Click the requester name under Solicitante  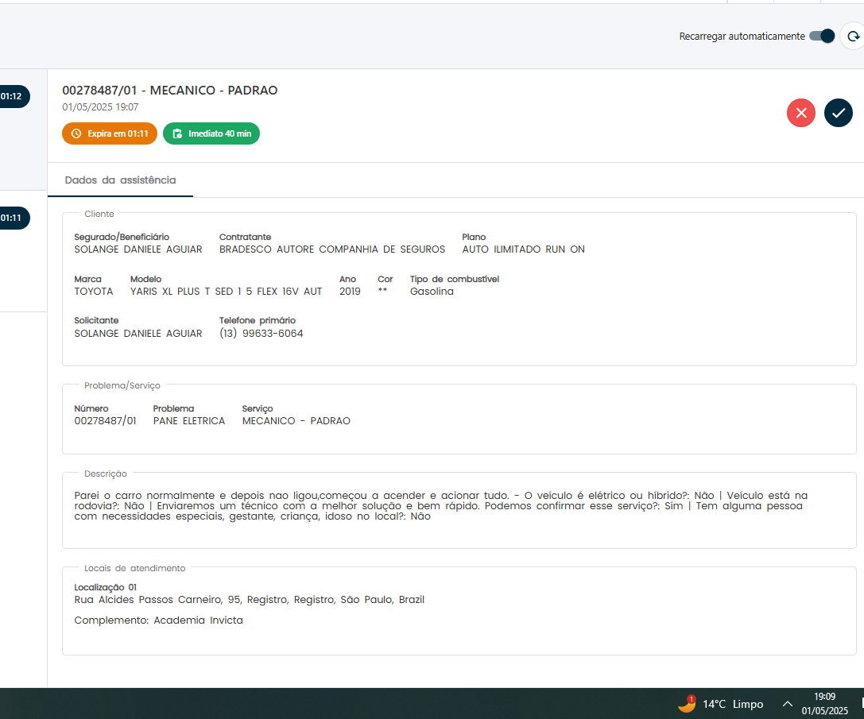click(x=138, y=334)
